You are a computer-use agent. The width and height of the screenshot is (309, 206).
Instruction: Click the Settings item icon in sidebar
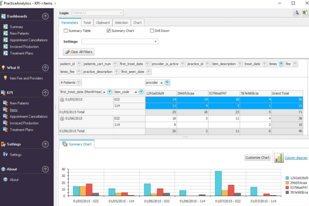pos(6,154)
